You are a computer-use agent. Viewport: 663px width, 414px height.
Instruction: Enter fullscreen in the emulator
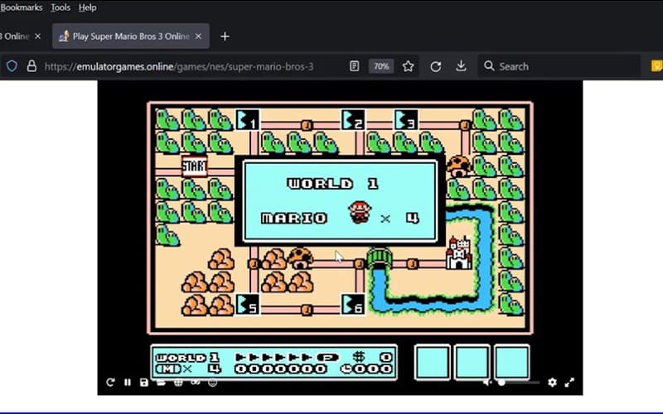tap(569, 383)
